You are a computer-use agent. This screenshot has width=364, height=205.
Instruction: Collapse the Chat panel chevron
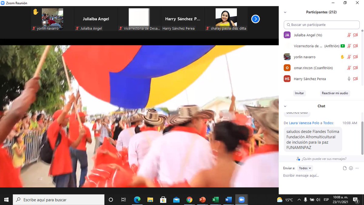point(285,106)
